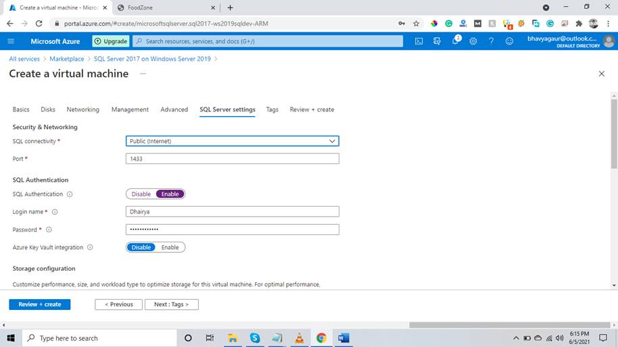Show info tooltip for Azure Key Vault integration

coord(90,248)
